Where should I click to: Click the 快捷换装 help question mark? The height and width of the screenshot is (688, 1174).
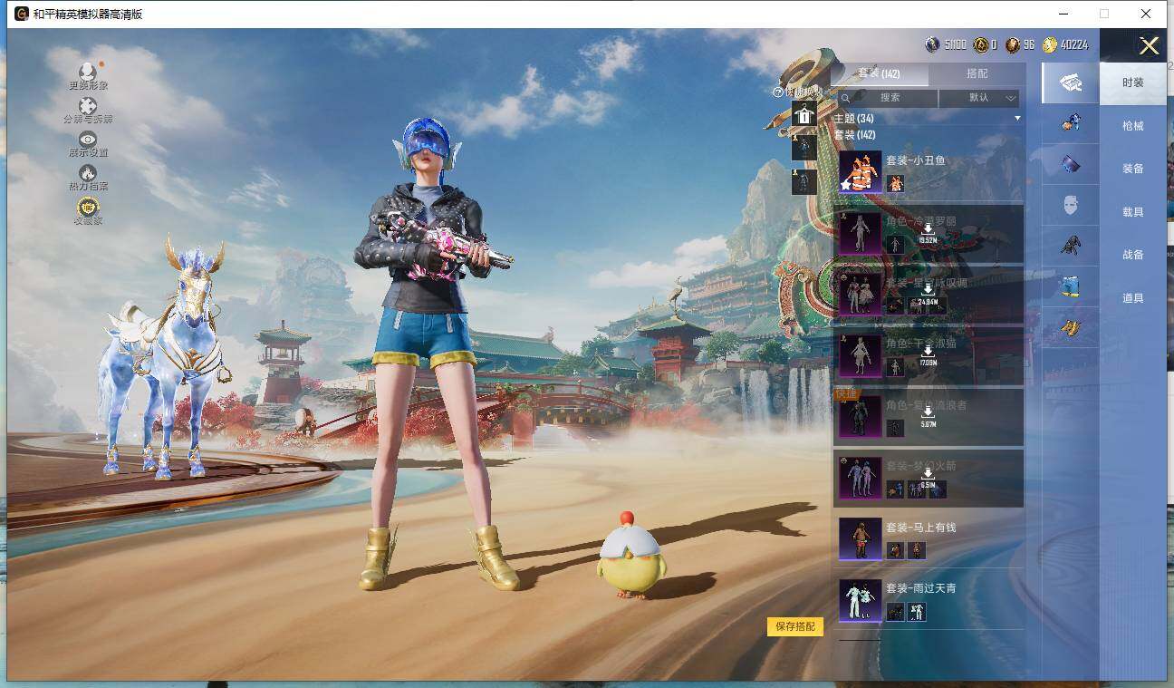click(x=777, y=92)
